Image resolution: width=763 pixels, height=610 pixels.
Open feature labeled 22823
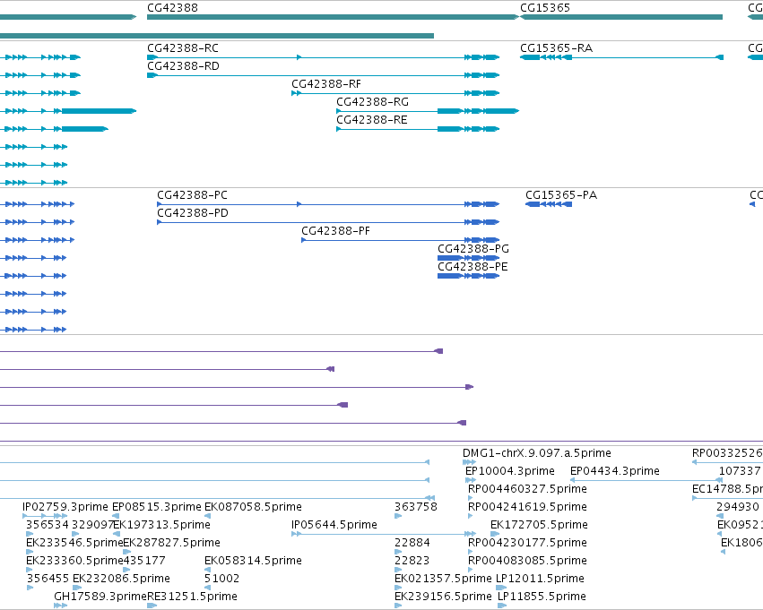tap(412, 561)
